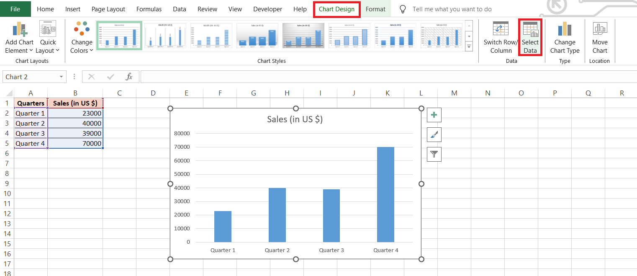
Task: Switch to the Chart Design tab
Action: [x=336, y=9]
